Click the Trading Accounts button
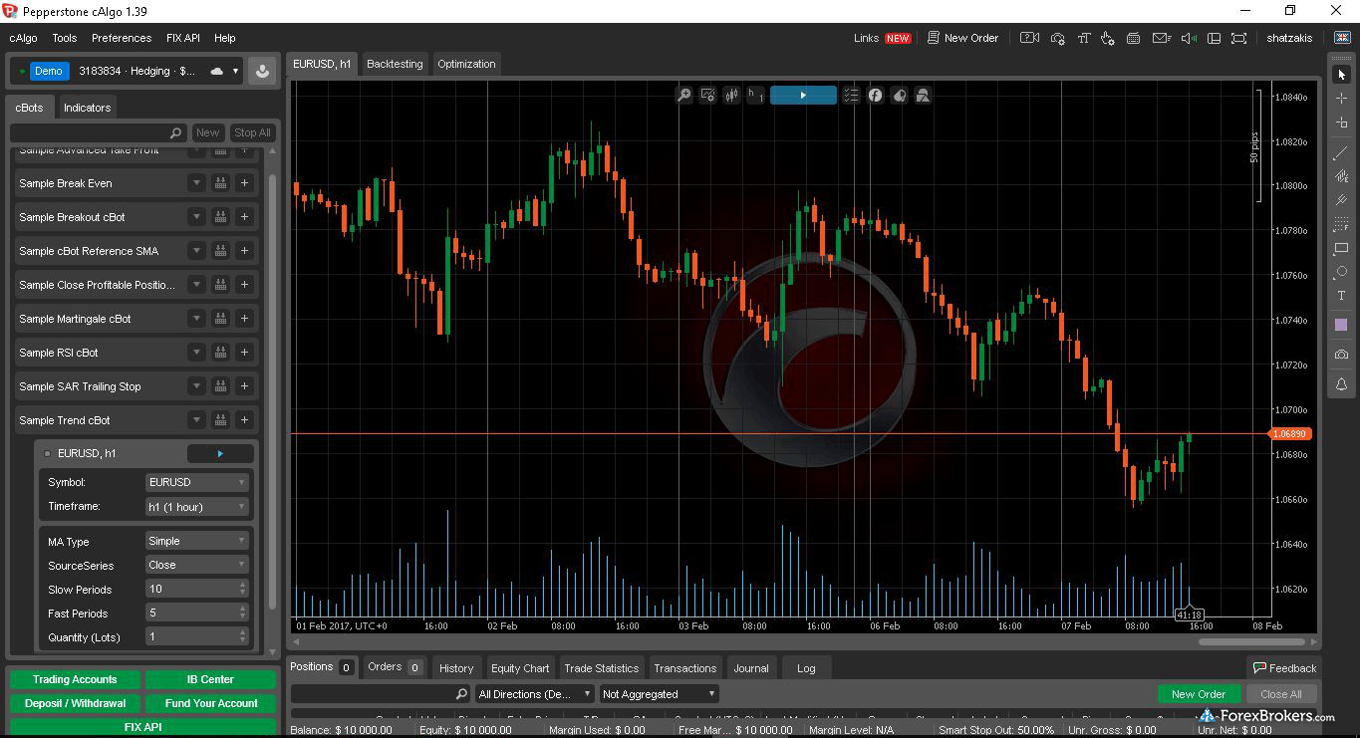 pyautogui.click(x=75, y=679)
